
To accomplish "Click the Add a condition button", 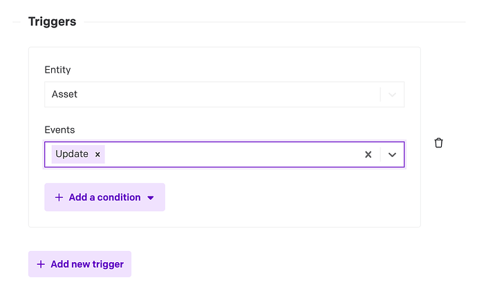I will click(104, 197).
